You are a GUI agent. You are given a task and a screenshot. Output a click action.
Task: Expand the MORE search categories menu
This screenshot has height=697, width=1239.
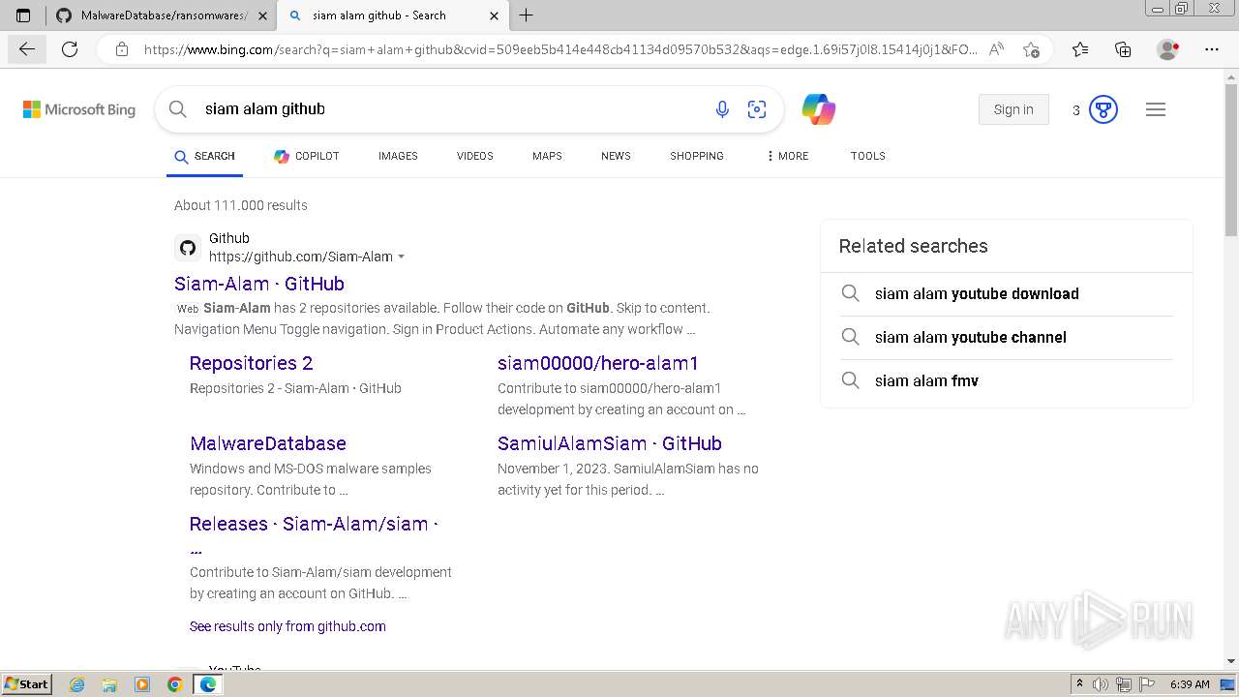click(787, 156)
